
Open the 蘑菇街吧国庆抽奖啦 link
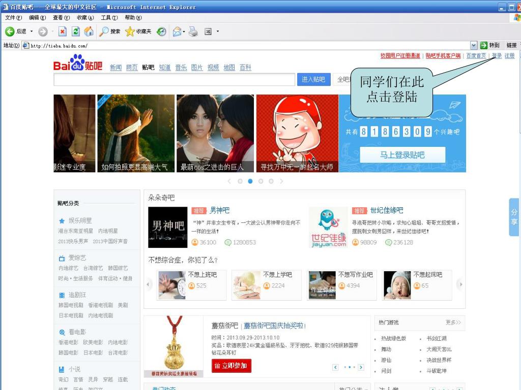[x=275, y=326]
